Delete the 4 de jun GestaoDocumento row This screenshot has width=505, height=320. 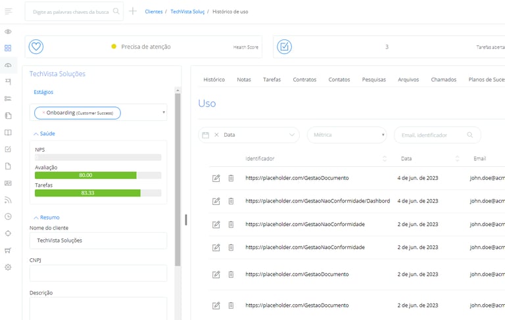click(x=231, y=178)
